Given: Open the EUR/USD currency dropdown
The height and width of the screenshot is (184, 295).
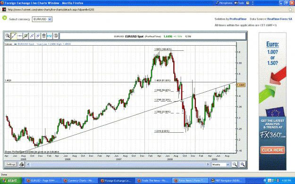Looking at the screenshot, I should pos(42,19).
